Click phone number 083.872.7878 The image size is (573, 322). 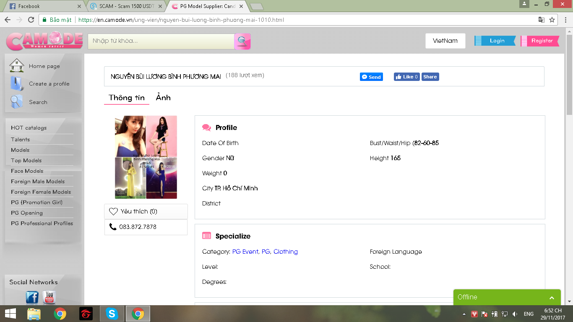click(x=138, y=227)
